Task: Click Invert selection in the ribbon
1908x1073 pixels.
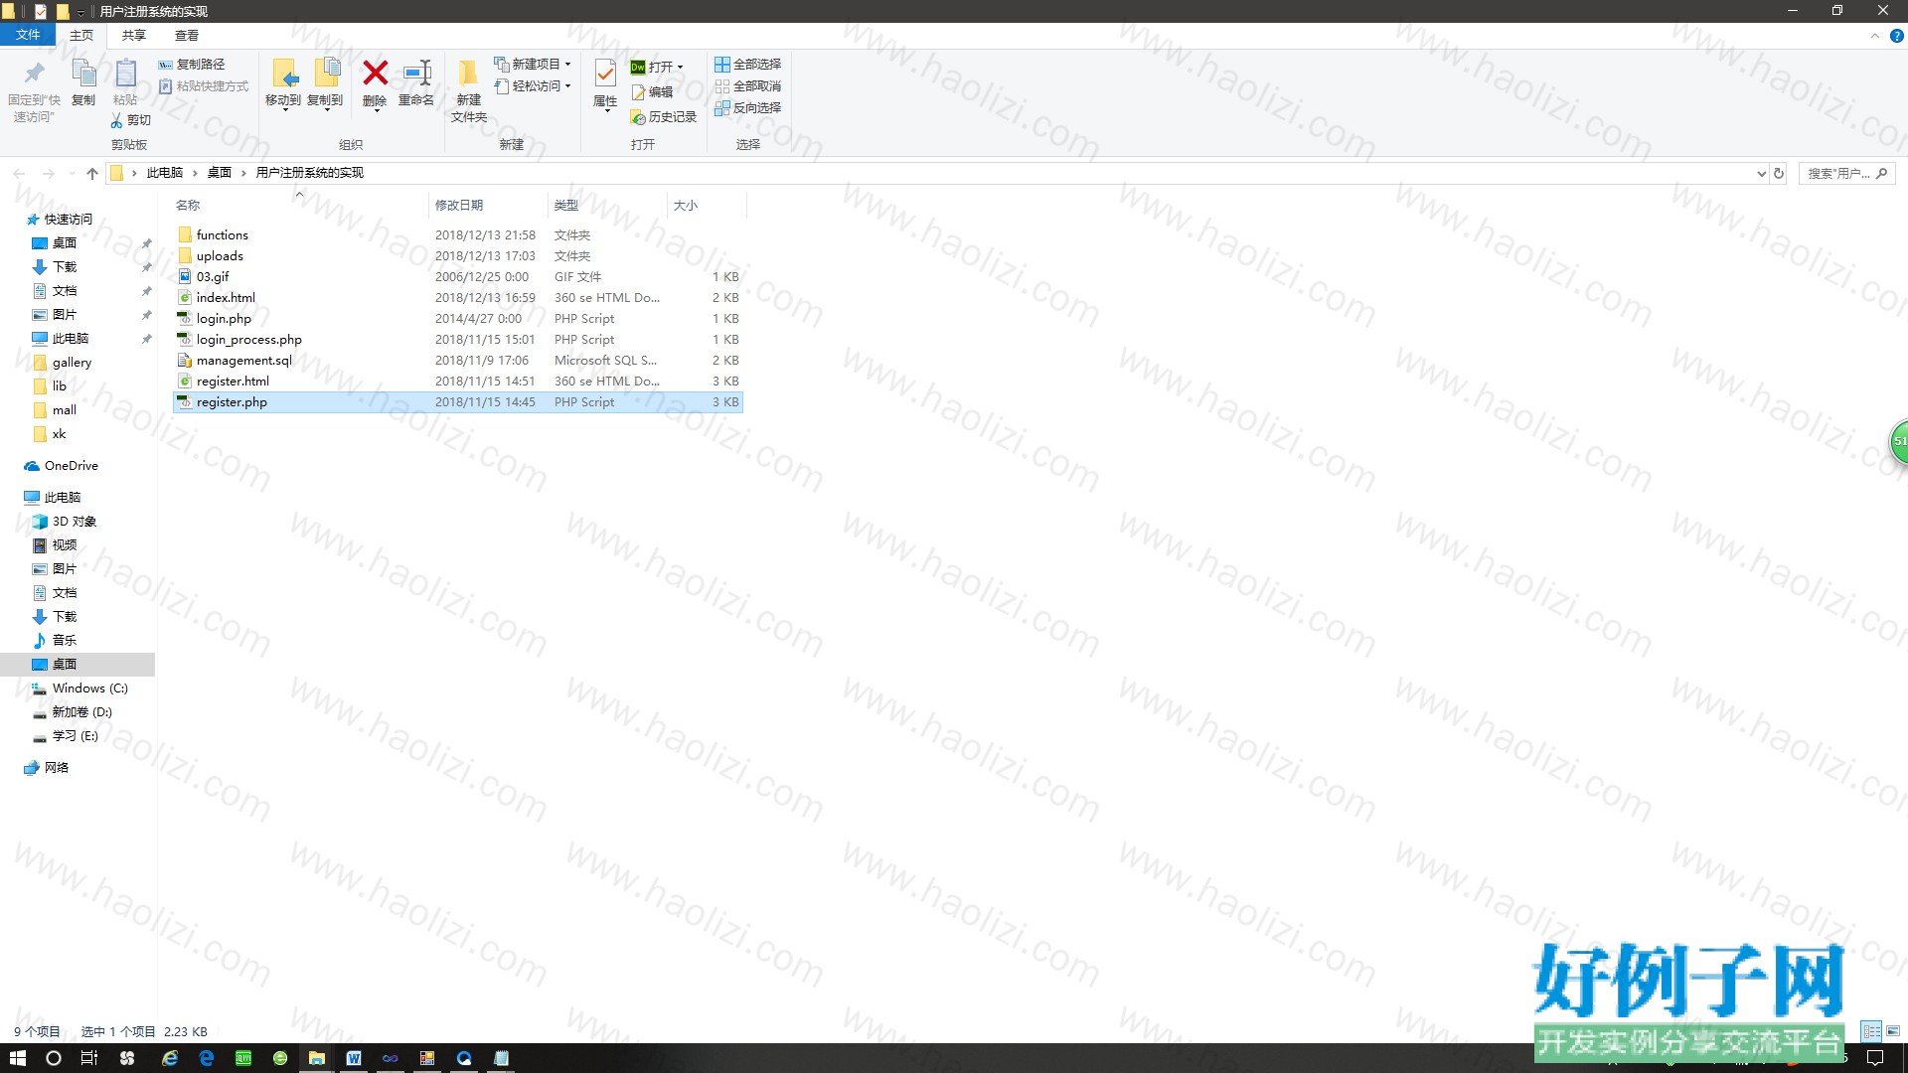Action: click(x=748, y=108)
